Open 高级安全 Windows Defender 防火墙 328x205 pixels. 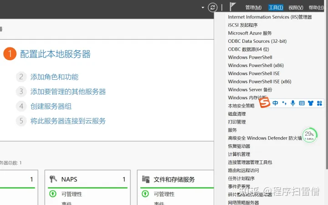265,138
